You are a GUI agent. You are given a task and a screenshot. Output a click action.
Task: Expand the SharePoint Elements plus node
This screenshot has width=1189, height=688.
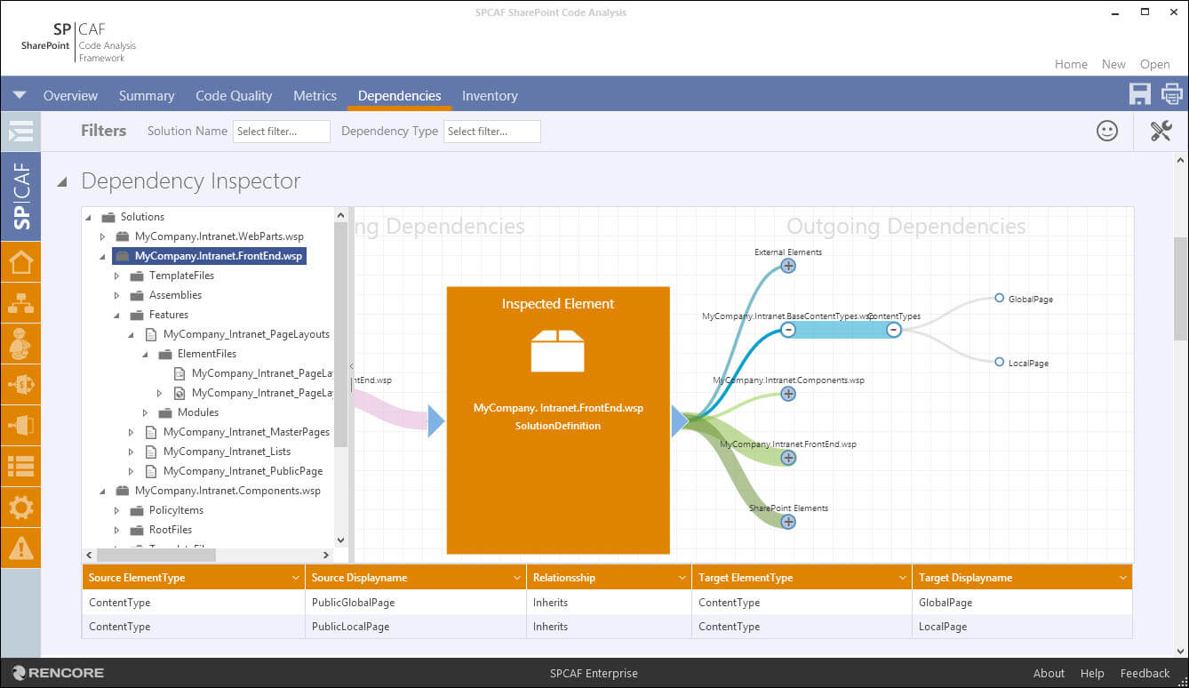pos(787,522)
